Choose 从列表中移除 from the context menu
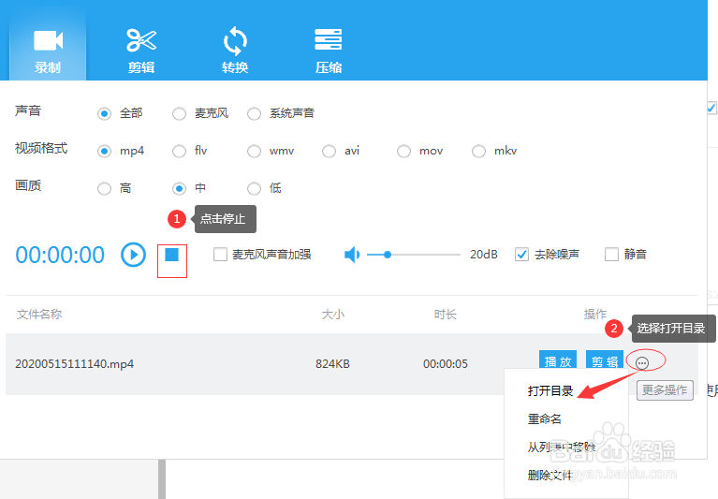Screen dimensions: 718x499 (562, 447)
